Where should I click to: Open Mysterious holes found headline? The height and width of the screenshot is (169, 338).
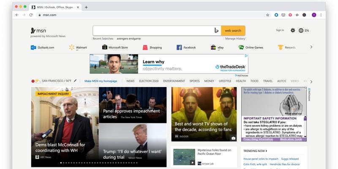pos(214,152)
